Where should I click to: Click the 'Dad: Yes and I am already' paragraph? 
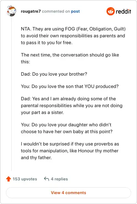(72, 105)
